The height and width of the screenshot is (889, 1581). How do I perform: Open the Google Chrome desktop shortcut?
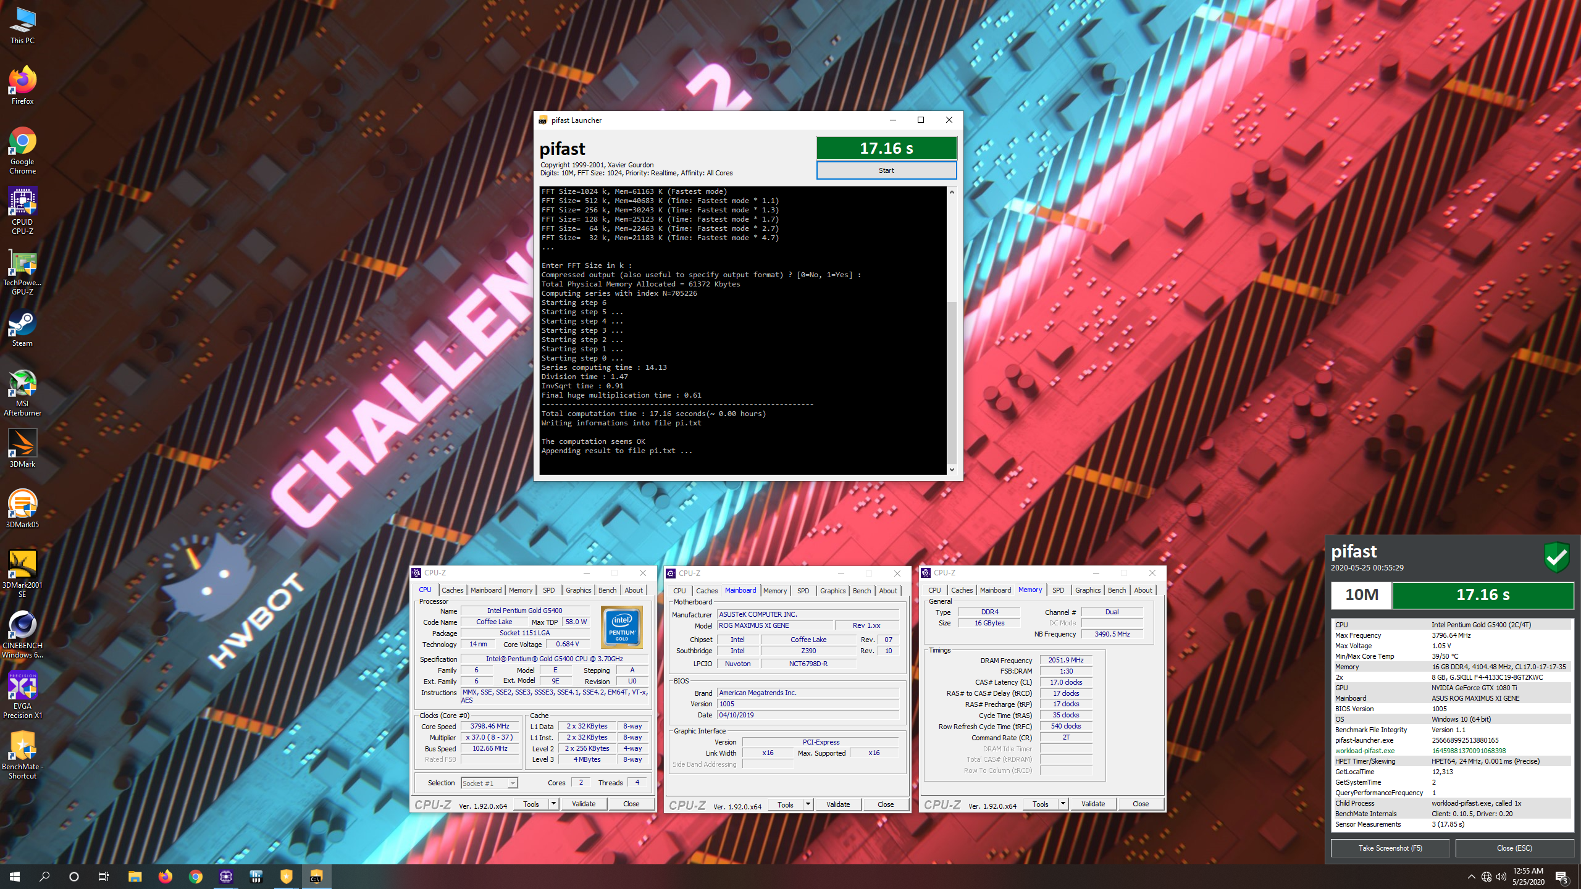click(22, 151)
